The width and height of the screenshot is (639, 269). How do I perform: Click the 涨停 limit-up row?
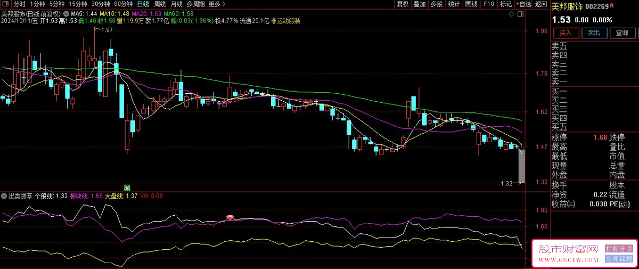(579, 137)
